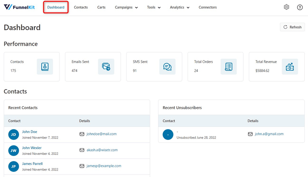The width and height of the screenshot is (308, 177).
Task: Click the SMS Sent chat bubbles icon
Action: [x=167, y=67]
